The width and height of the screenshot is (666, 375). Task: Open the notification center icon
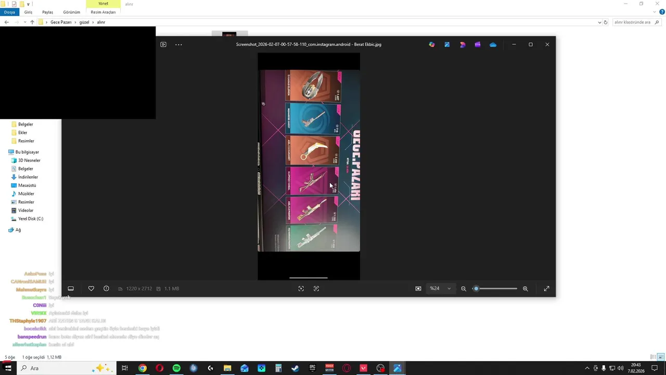click(x=655, y=368)
